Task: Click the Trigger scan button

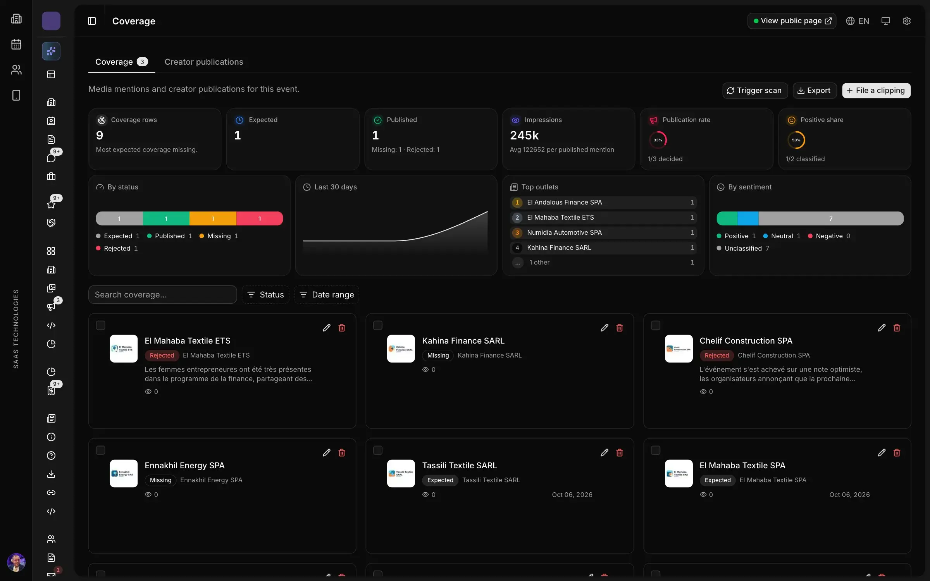Action: pyautogui.click(x=755, y=91)
